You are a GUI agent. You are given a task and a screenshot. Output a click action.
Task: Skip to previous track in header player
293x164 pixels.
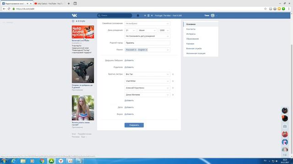coord(145,15)
